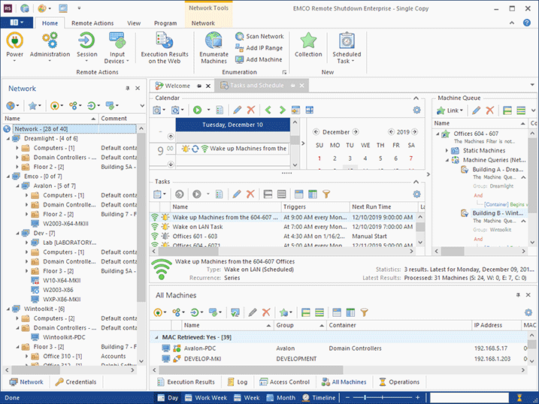
Task: Delete selected task with red X icon
Action: (251, 194)
